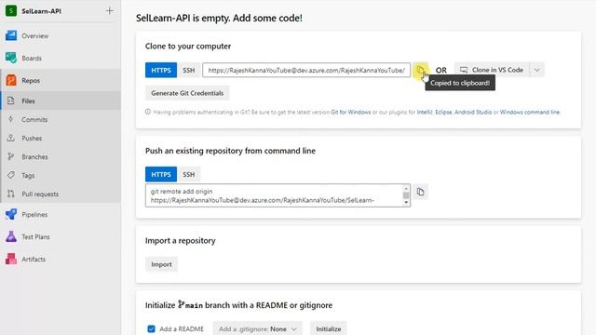Open the Android Studio plugin link
Screen dimensions: 596x335
coord(473,112)
